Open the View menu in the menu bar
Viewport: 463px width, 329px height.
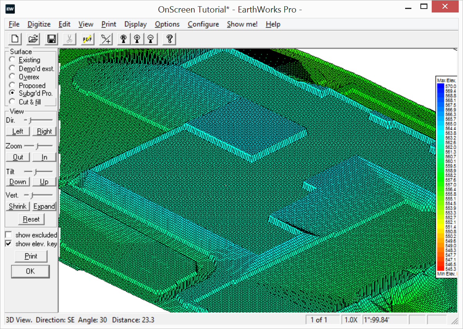[86, 24]
